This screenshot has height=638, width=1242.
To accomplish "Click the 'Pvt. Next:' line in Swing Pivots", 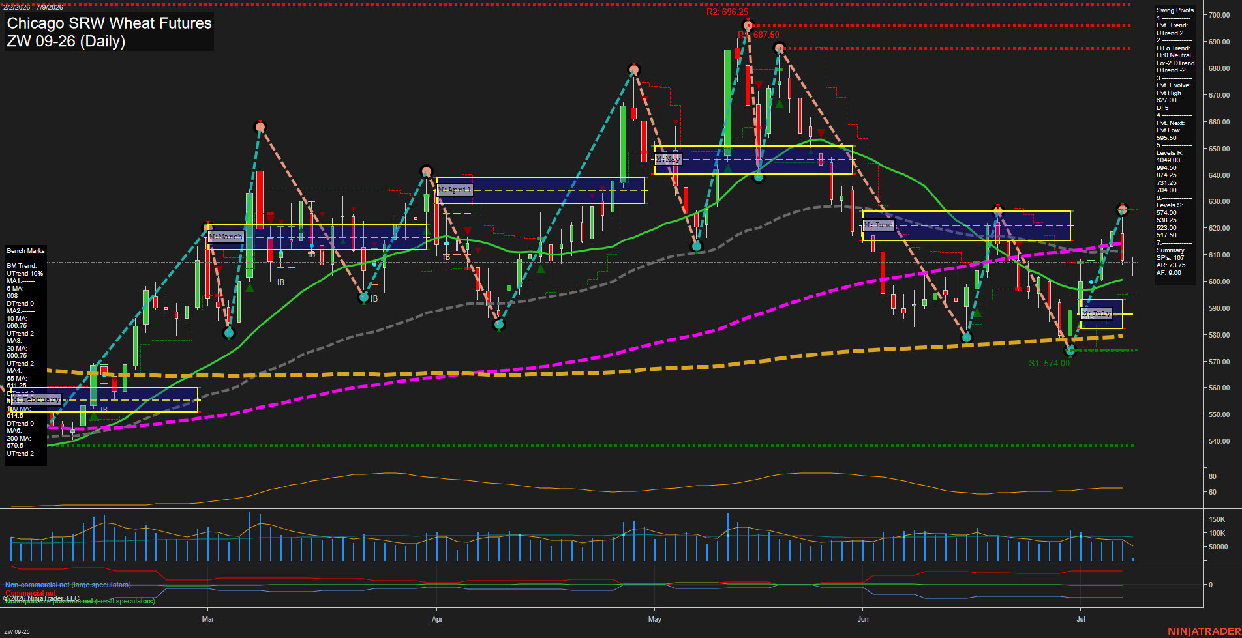I will click(1170, 123).
